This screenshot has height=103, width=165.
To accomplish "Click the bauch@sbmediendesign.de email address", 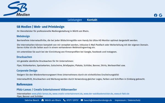I will click(98, 100).
